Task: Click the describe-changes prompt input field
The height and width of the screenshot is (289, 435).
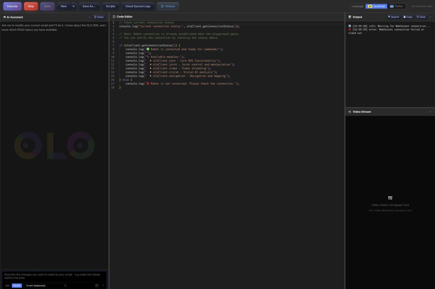Action: (54, 276)
